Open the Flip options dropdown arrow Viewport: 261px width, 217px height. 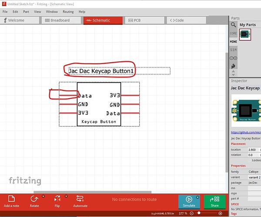(x=66, y=197)
